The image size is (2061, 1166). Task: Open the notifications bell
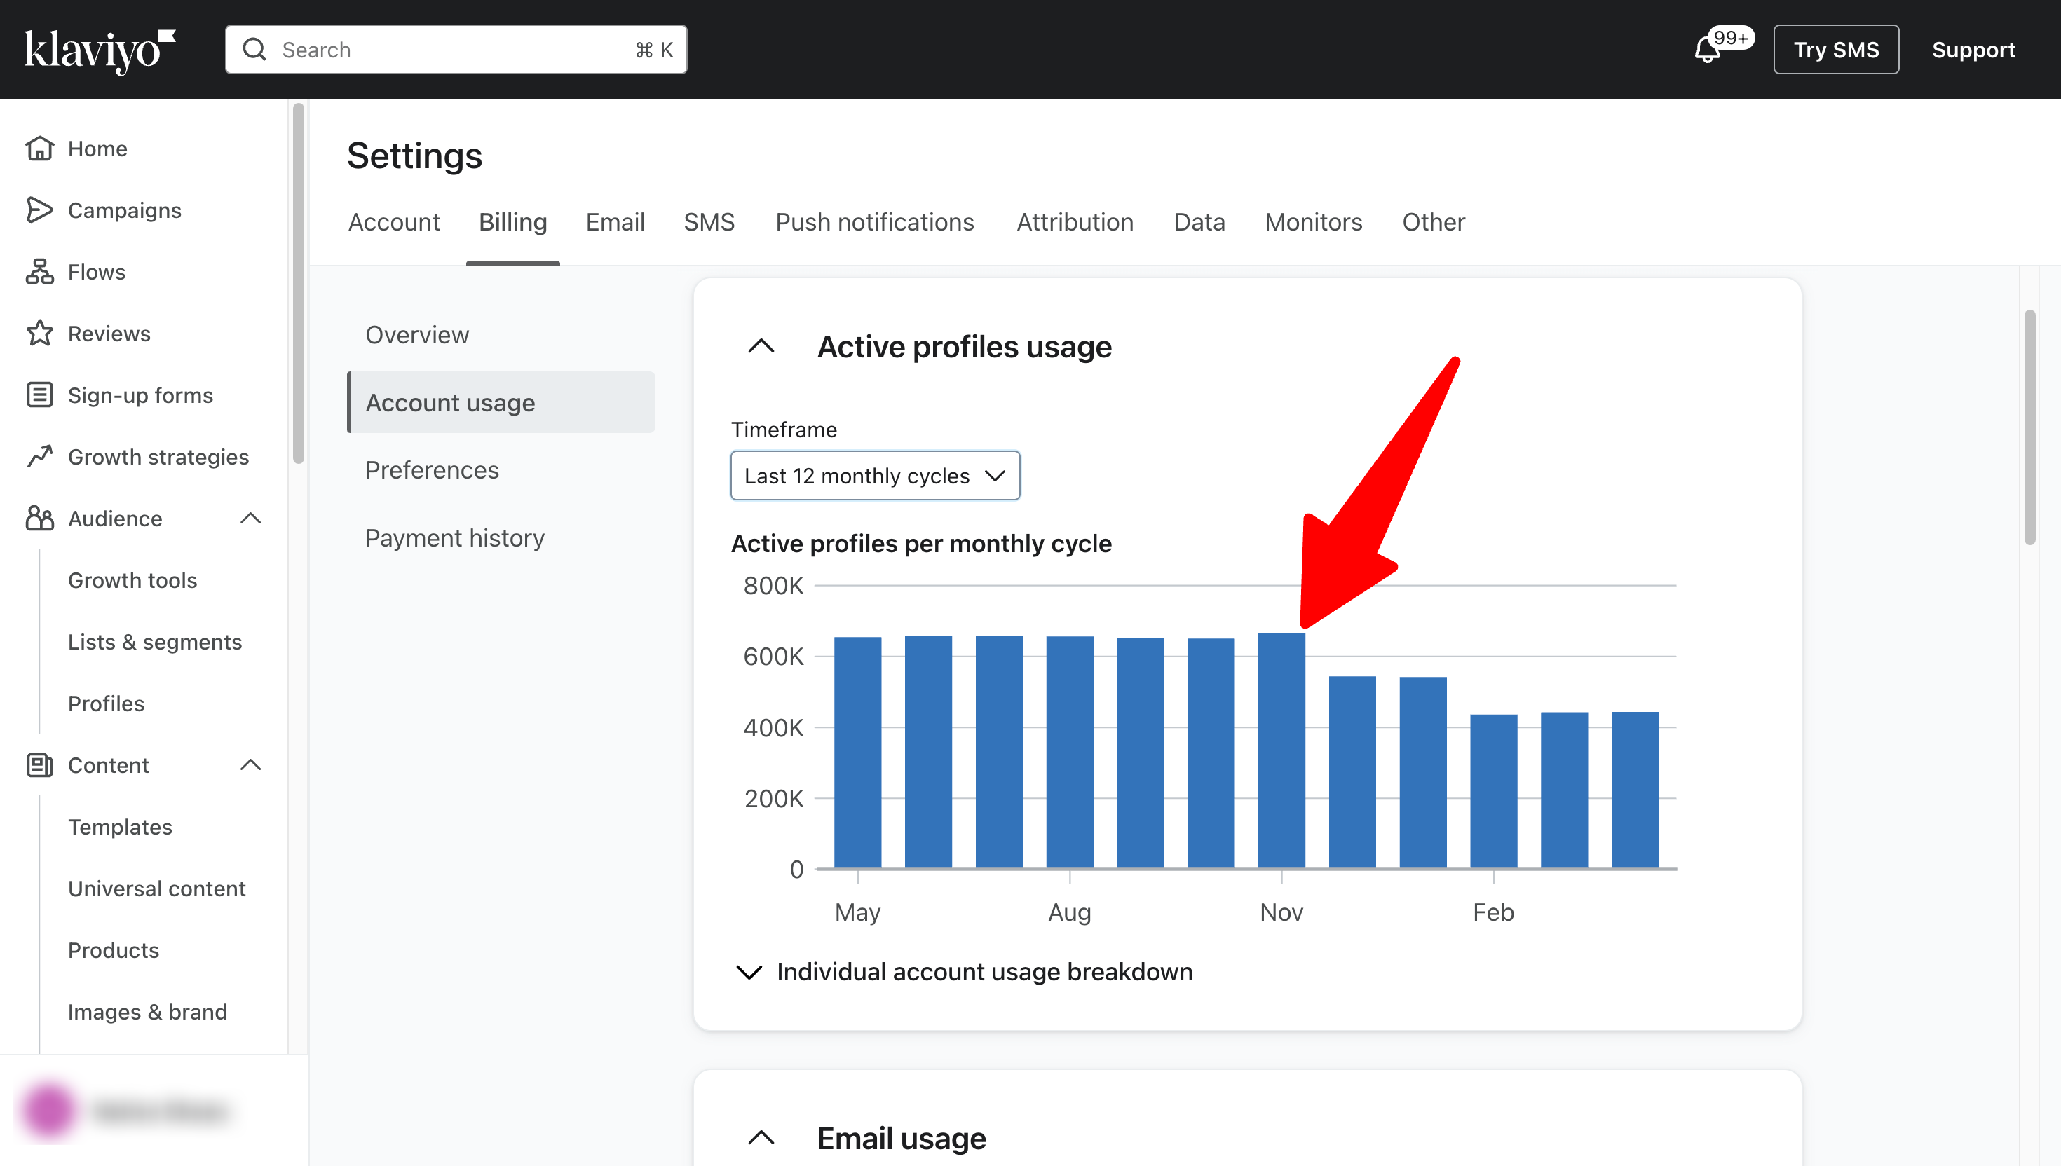pos(1707,50)
